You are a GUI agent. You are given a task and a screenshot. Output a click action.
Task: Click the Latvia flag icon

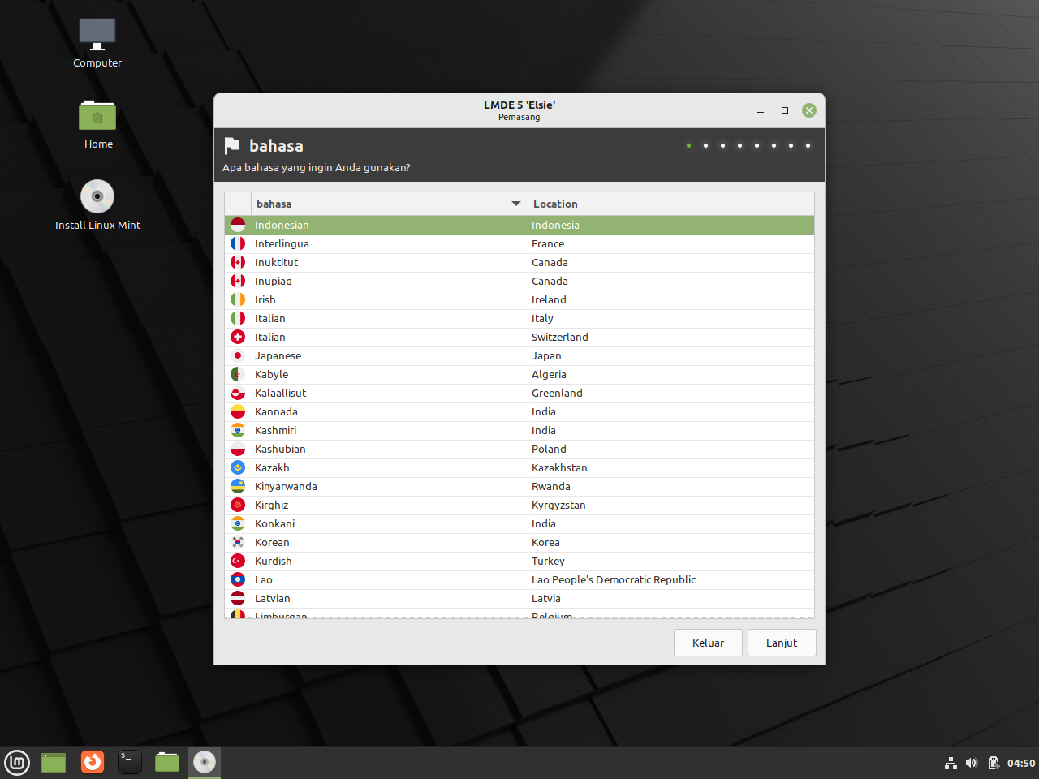point(238,598)
